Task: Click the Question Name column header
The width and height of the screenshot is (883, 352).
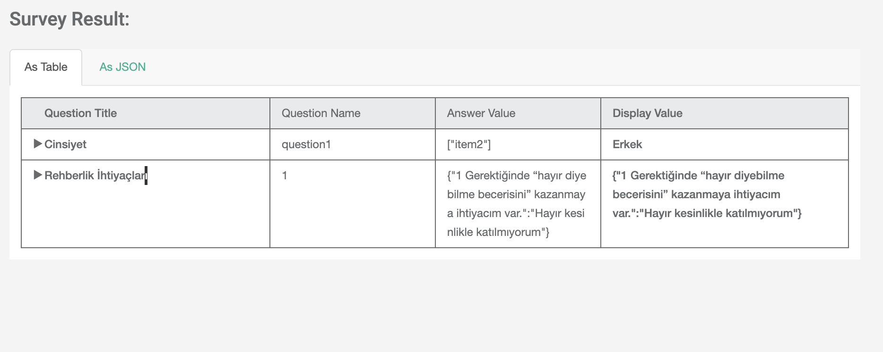Action: (x=320, y=113)
